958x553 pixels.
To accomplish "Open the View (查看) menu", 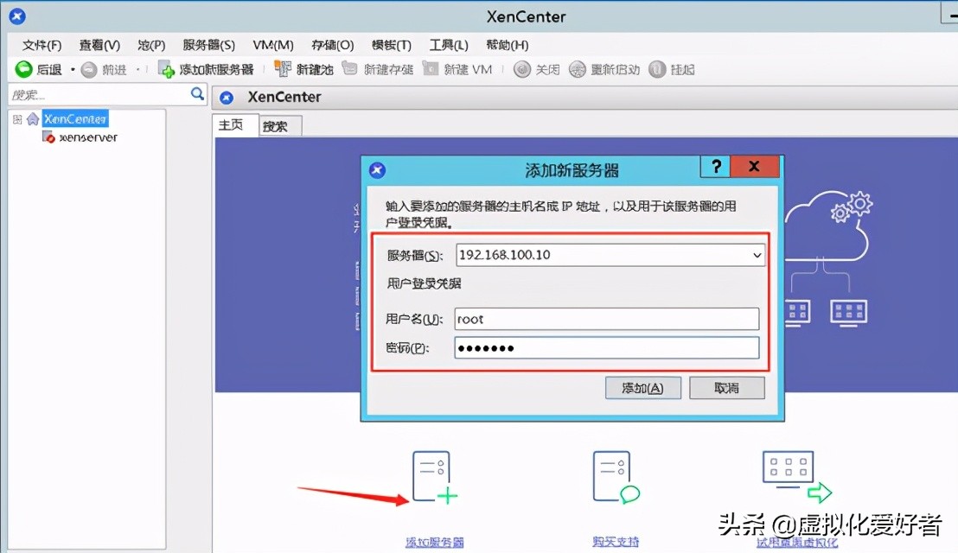I will coord(99,45).
